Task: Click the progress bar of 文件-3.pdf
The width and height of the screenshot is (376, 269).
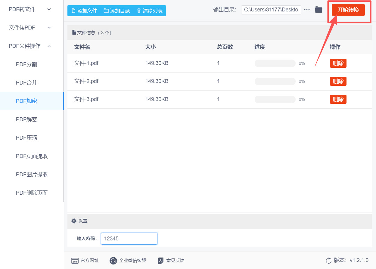Action: [275, 99]
